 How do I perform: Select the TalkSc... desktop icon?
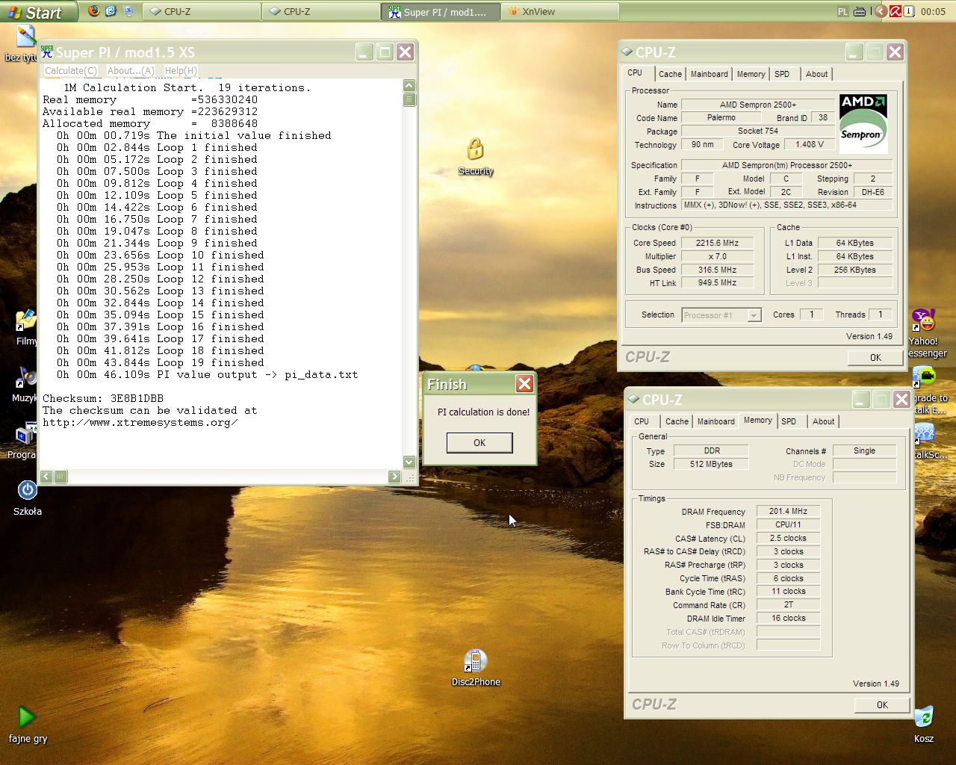(x=927, y=441)
